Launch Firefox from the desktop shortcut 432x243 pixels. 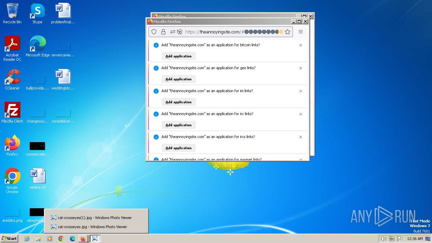click(12, 146)
